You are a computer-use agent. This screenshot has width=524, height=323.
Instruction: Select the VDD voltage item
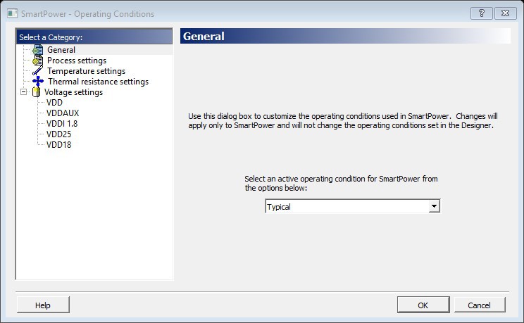click(x=54, y=103)
